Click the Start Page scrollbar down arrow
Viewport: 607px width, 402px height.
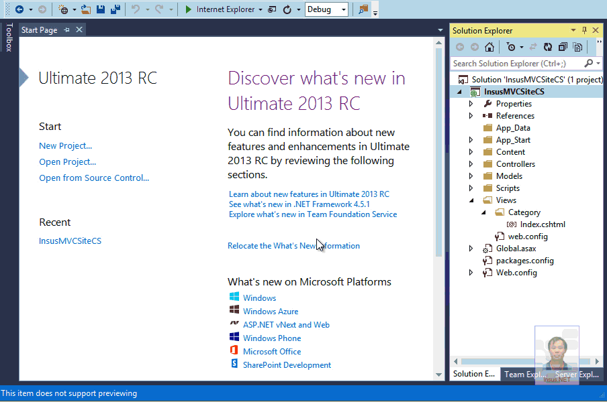pos(438,375)
